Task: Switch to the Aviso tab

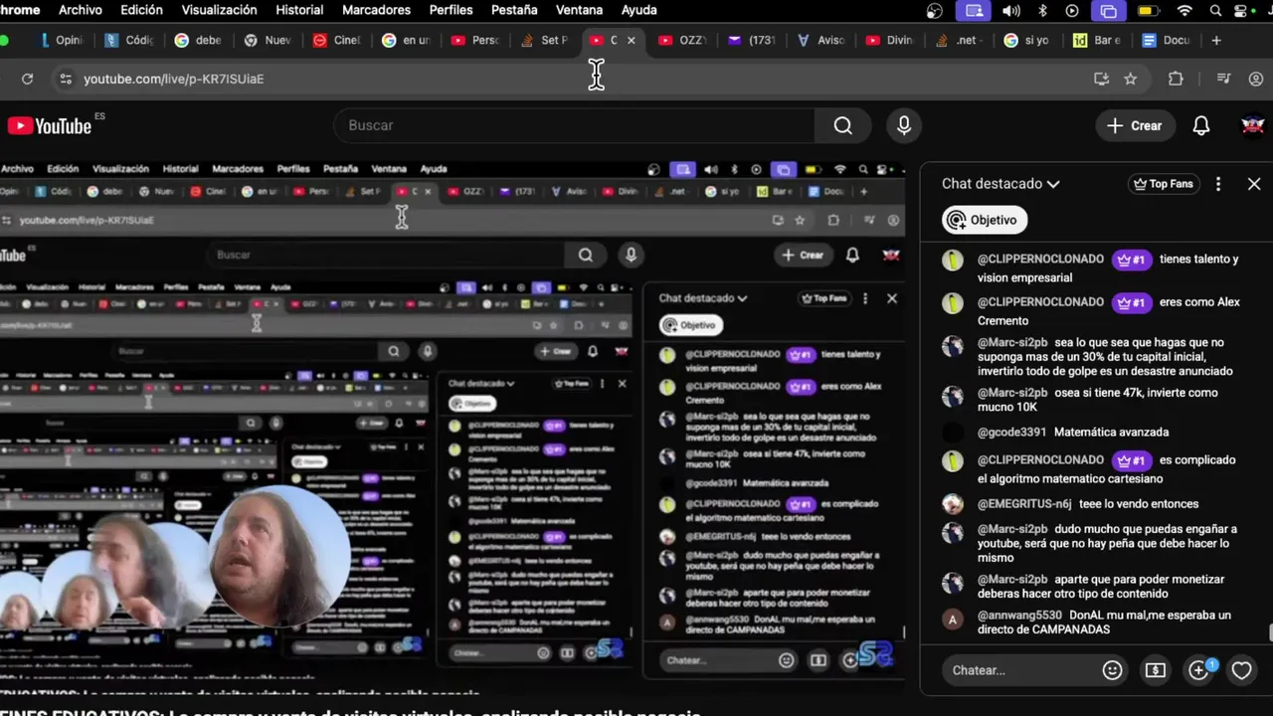Action: pos(823,41)
